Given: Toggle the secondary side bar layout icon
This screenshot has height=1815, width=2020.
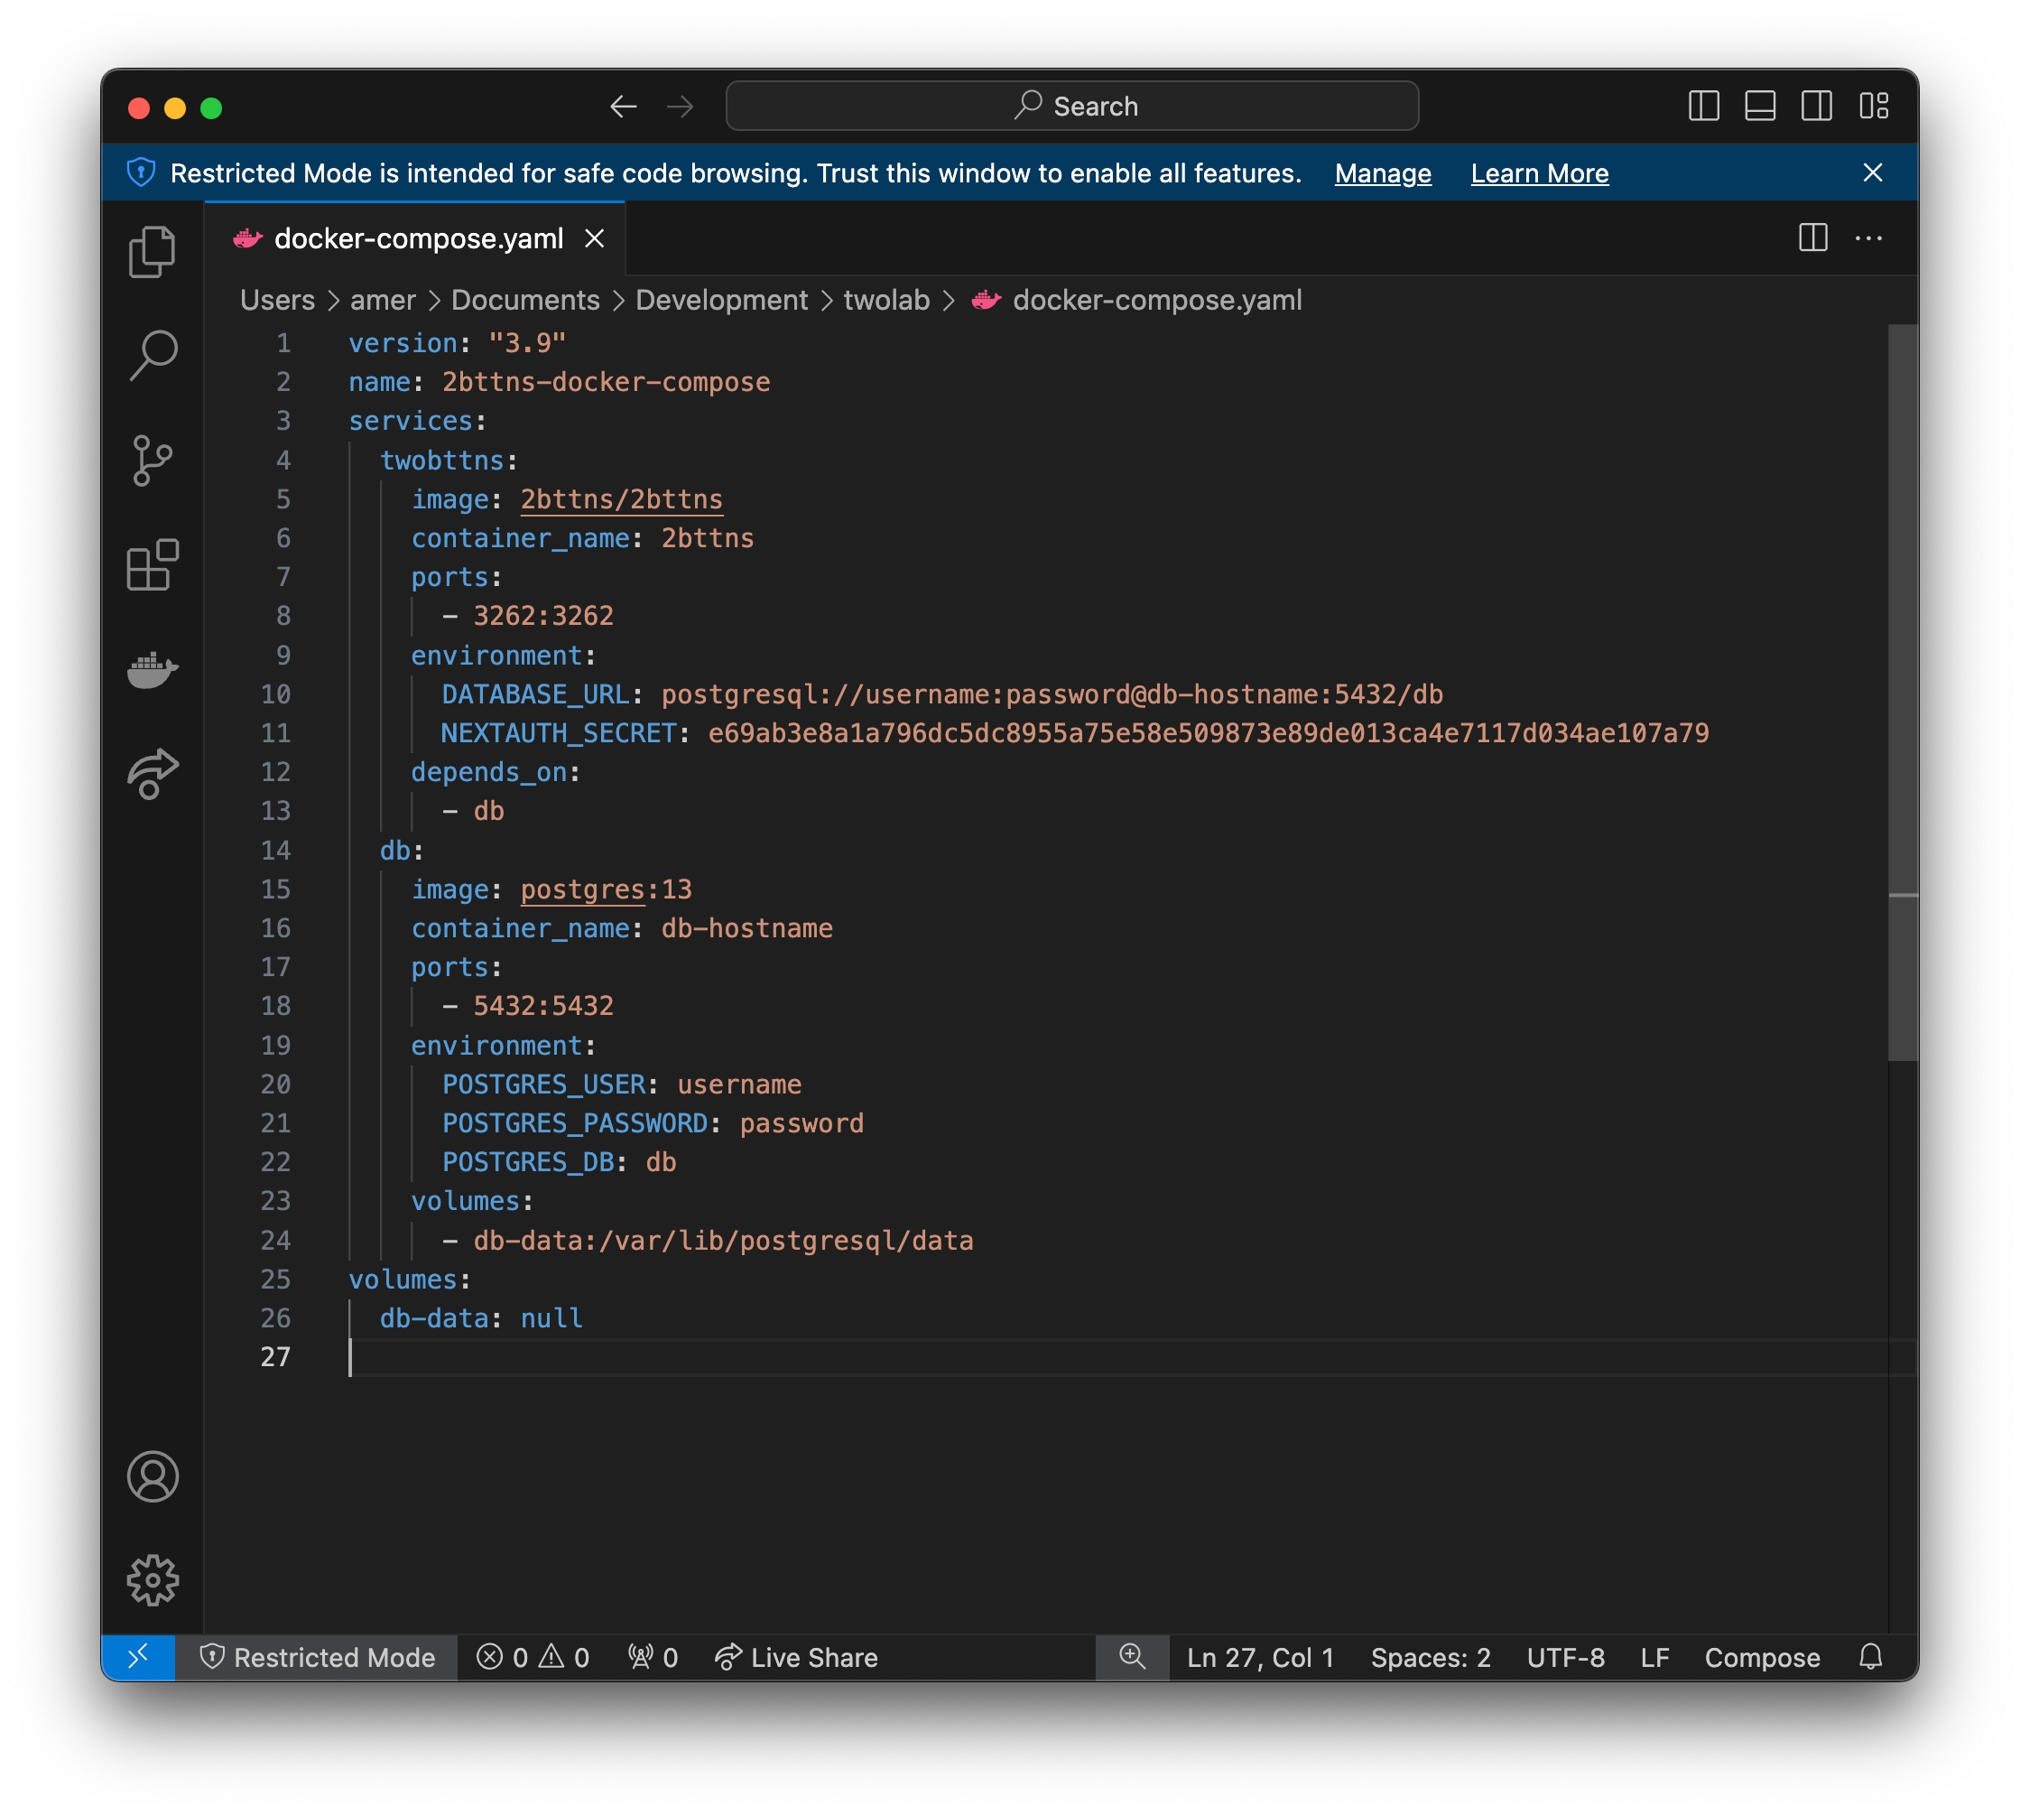Looking at the screenshot, I should click(1817, 106).
